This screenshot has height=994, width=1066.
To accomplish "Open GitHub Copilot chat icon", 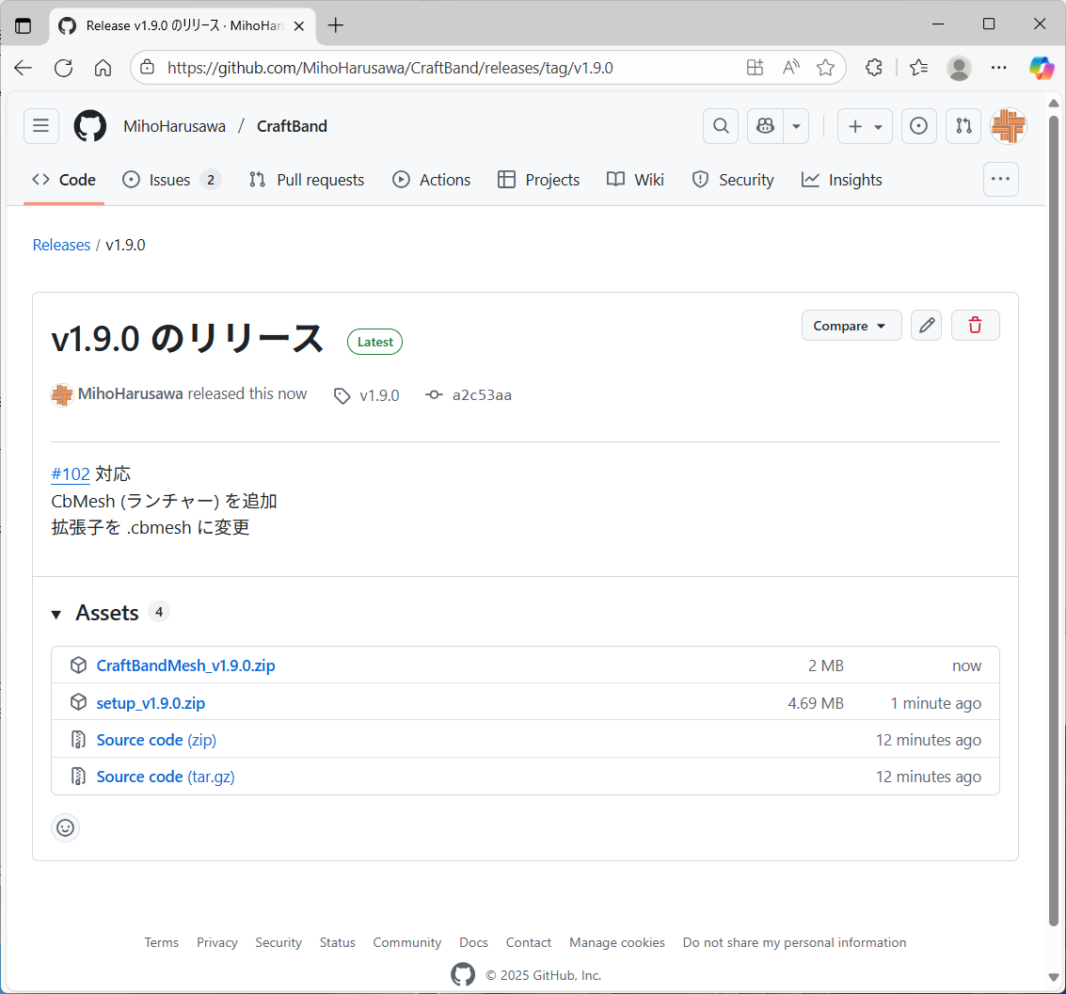I will point(765,126).
